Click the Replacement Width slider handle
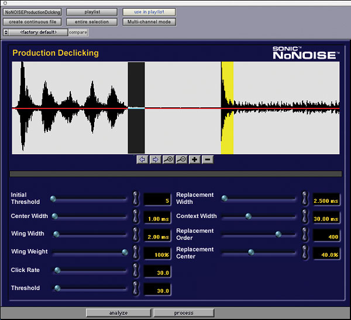Image resolution: width=351 pixels, height=320 pixels. click(225, 198)
